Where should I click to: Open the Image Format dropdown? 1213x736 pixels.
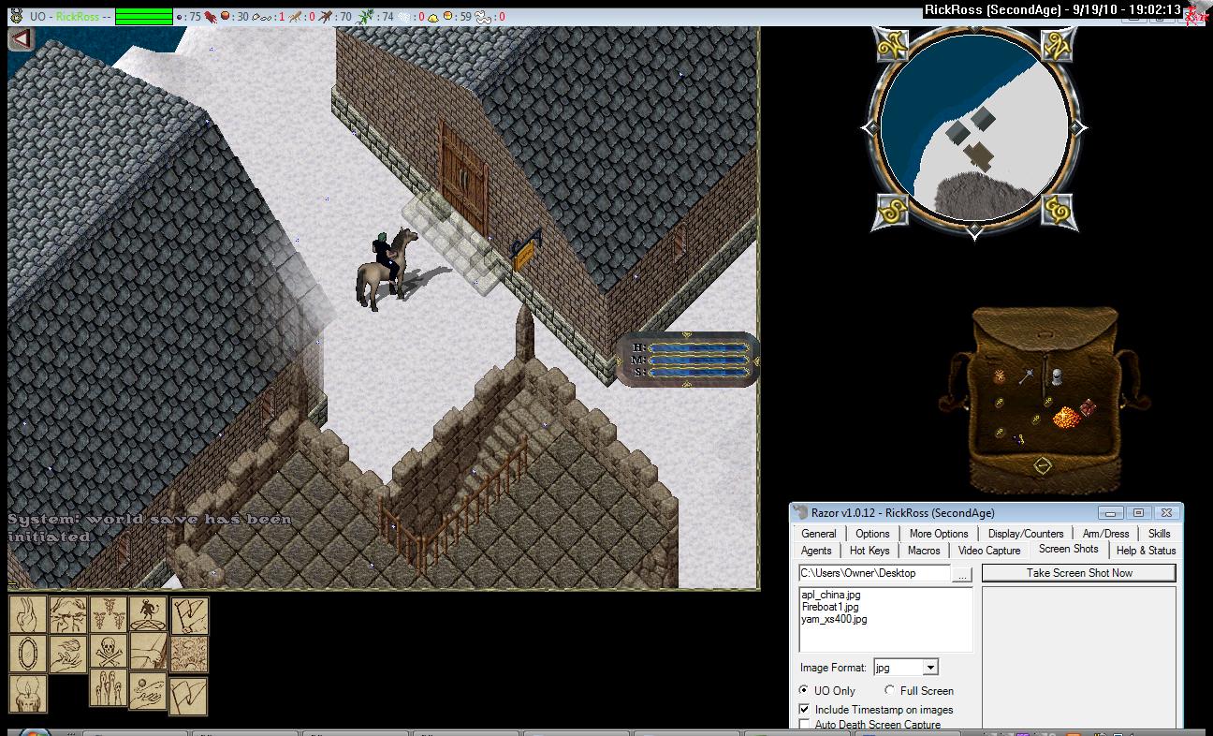coord(930,668)
